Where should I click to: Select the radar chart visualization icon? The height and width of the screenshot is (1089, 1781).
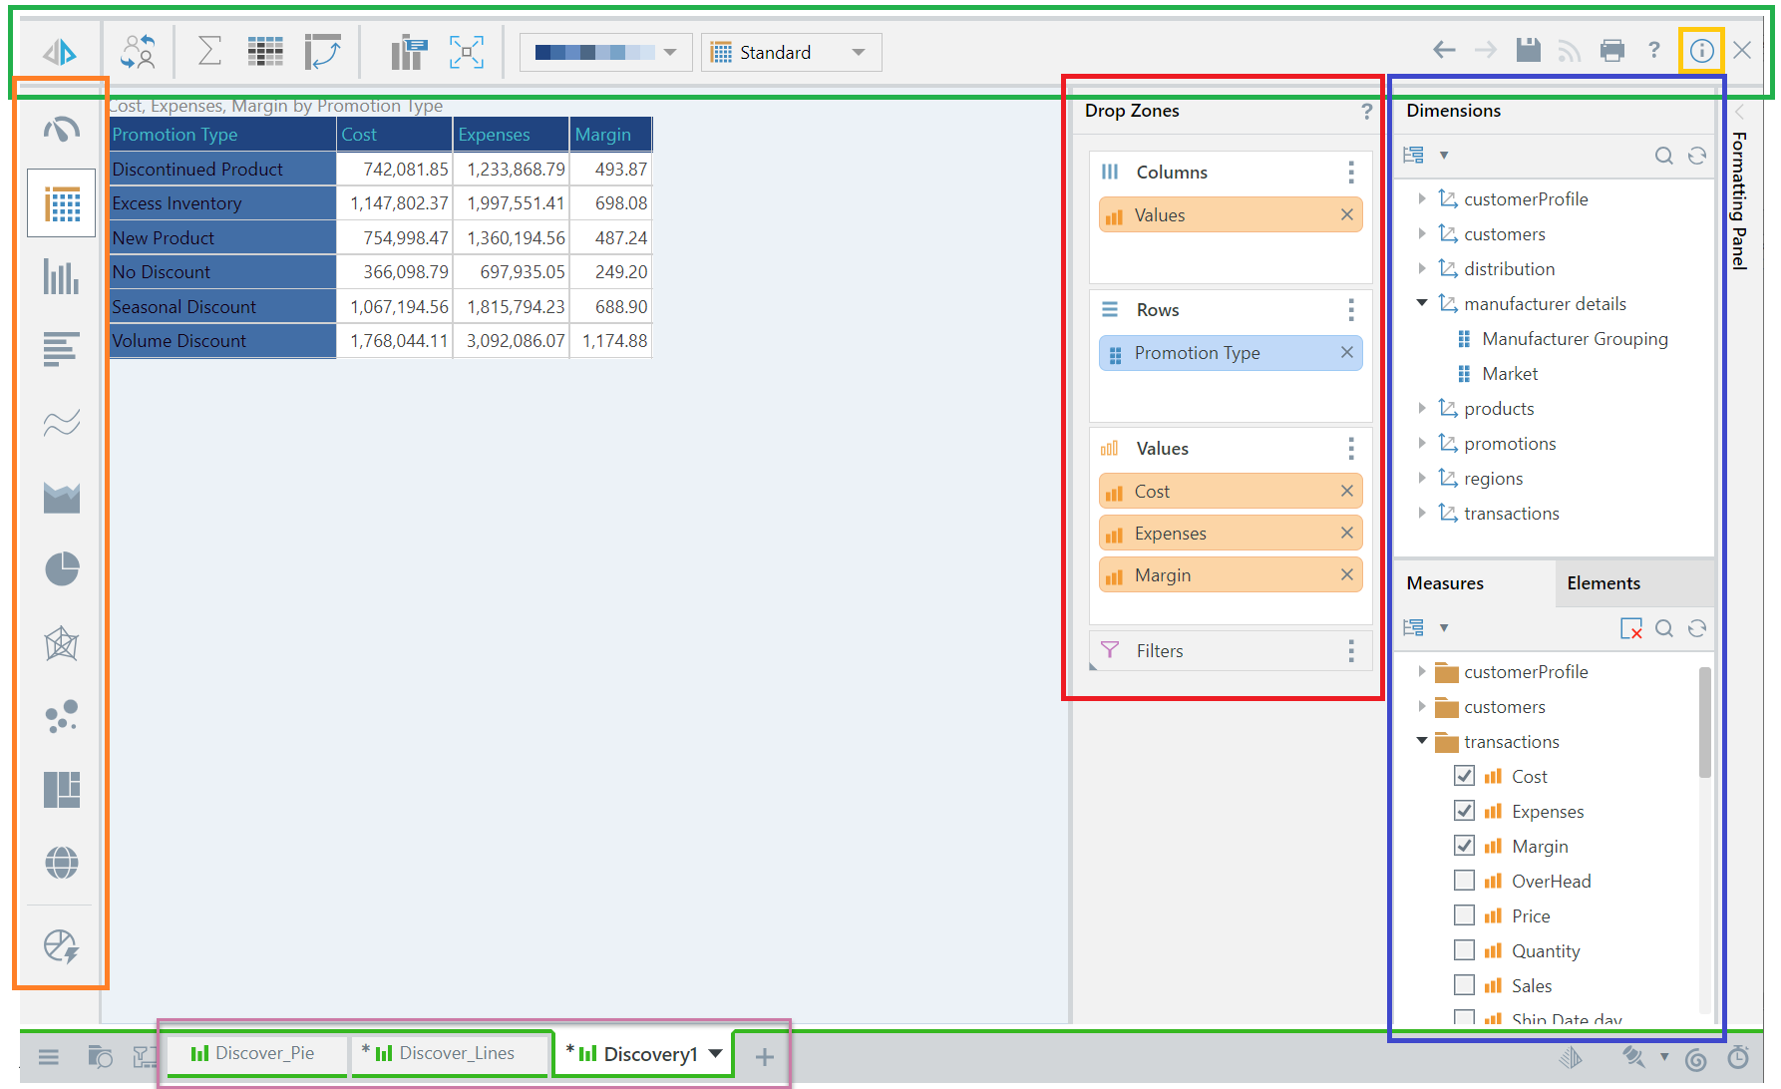[x=61, y=643]
